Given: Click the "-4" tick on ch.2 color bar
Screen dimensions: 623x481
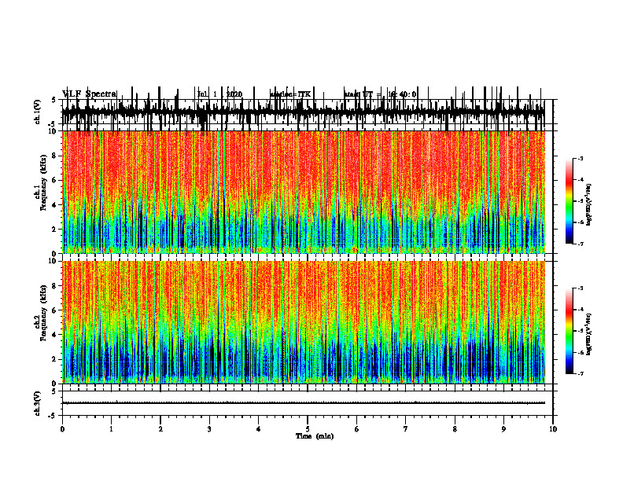Looking at the screenshot, I should pos(580,310).
